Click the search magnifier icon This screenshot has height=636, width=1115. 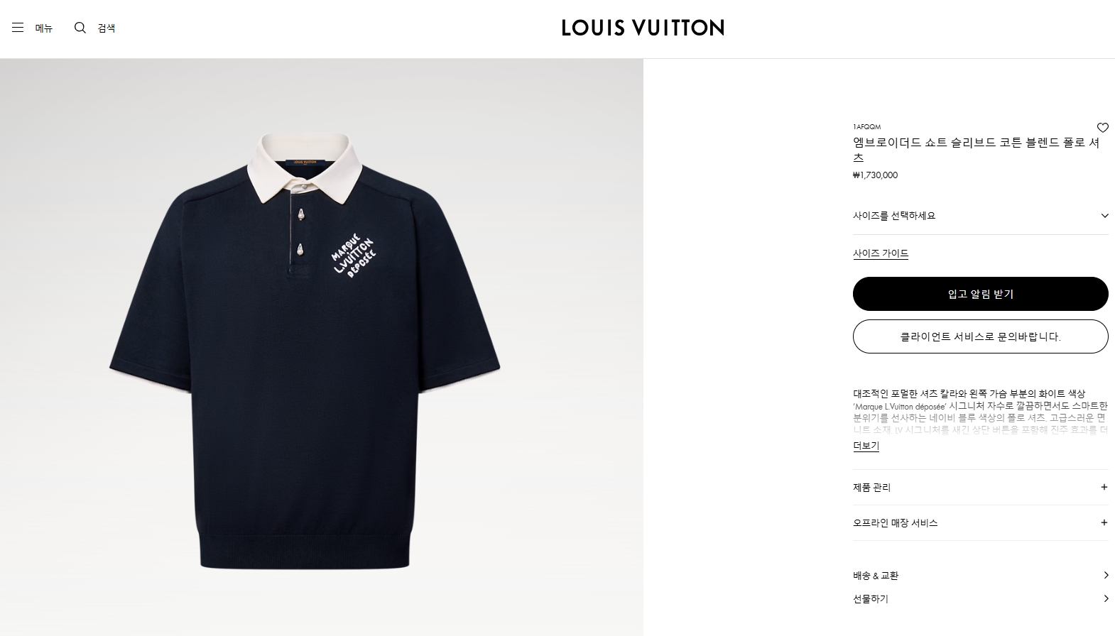[x=80, y=28]
